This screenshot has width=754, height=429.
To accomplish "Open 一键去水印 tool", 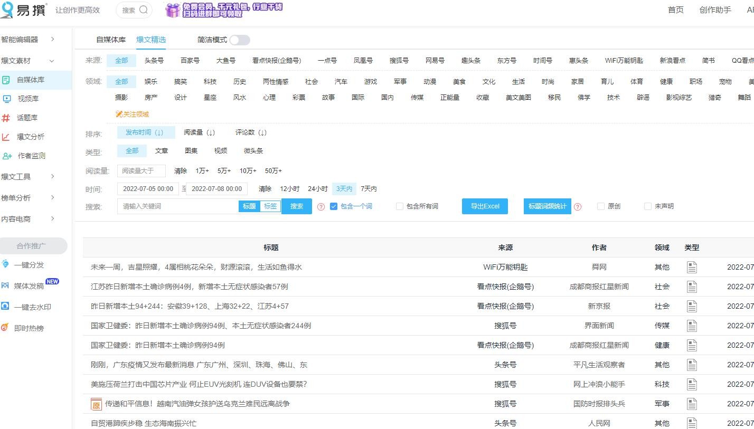I will [x=32, y=307].
